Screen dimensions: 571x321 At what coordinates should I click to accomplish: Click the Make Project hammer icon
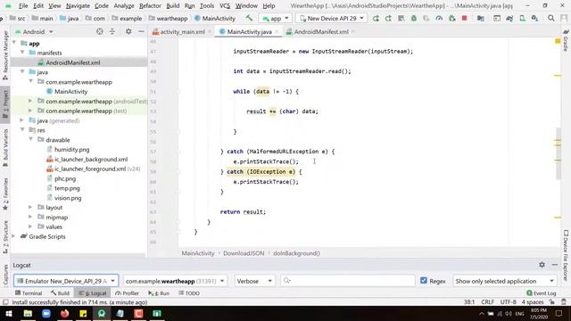click(249, 18)
